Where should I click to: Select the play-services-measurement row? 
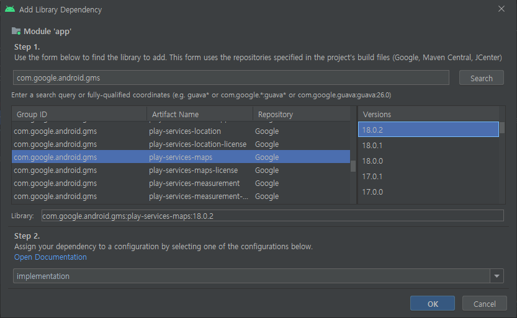click(x=181, y=183)
